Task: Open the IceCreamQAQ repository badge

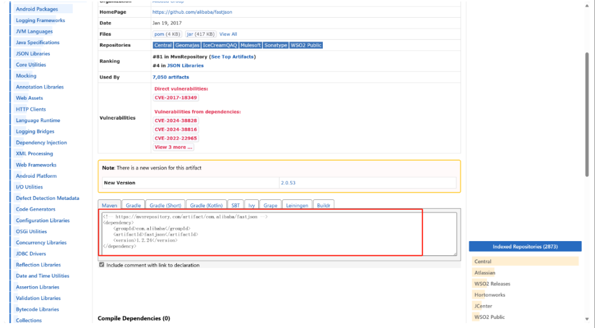Action: 220,45
